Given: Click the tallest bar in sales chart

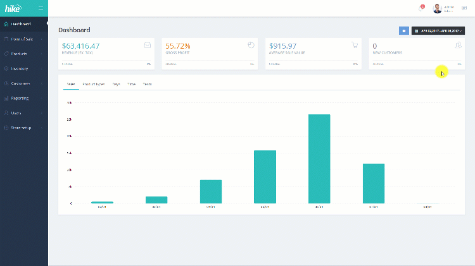Looking at the screenshot, I should [x=319, y=159].
